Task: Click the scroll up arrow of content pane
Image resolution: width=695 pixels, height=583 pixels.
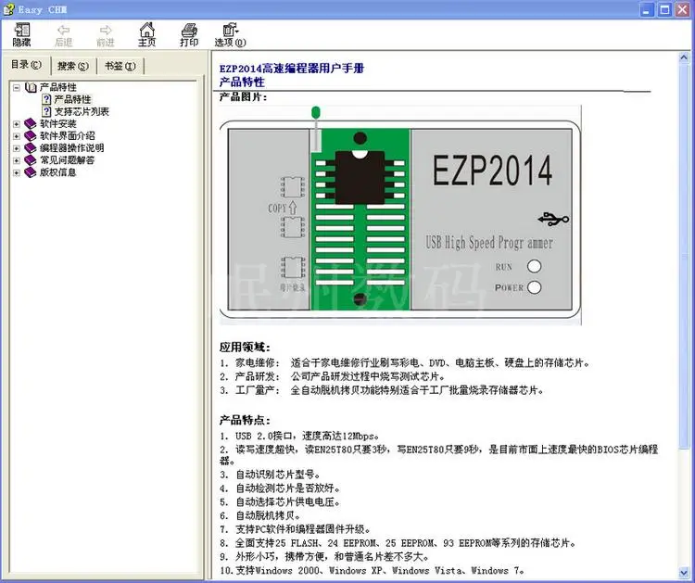Action: [684, 57]
